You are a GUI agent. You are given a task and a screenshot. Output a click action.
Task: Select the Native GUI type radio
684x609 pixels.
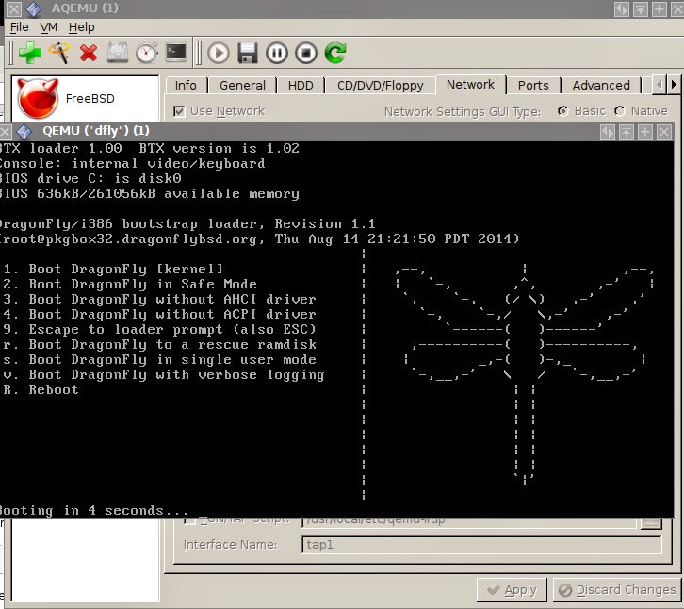tap(619, 111)
